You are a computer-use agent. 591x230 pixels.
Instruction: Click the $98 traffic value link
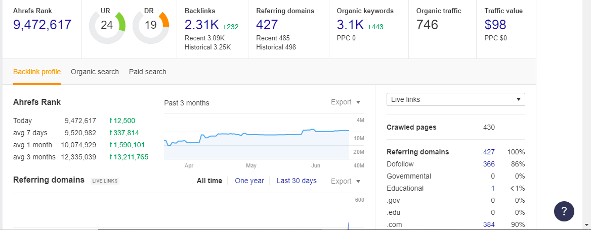click(x=495, y=25)
